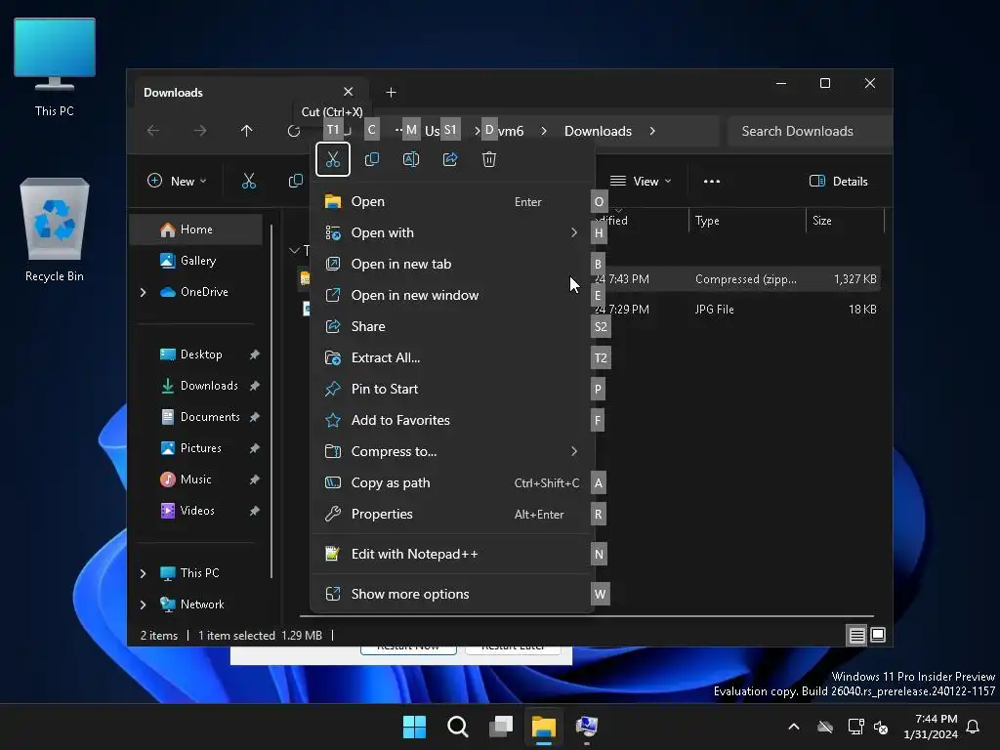Click the Downloads tab
The width and height of the screenshot is (1000, 750).
(249, 93)
